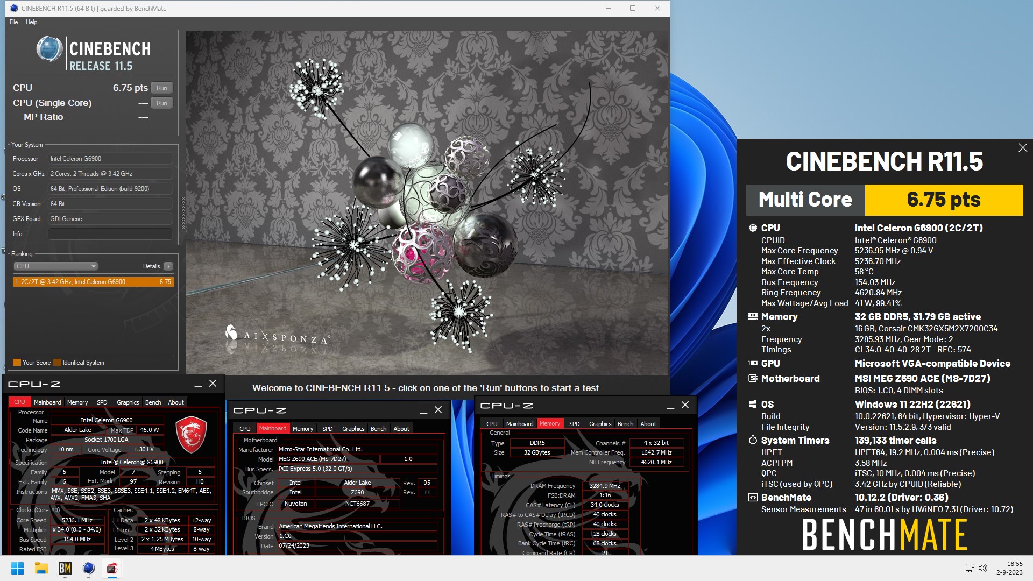The width and height of the screenshot is (1033, 581).
Task: Run the CPU (Single Core) benchmark
Action: pos(161,103)
